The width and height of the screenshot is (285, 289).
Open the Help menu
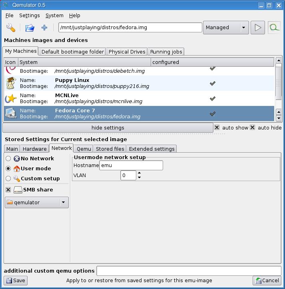point(74,16)
